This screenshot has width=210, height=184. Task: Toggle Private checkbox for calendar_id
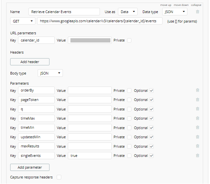(x=129, y=40)
